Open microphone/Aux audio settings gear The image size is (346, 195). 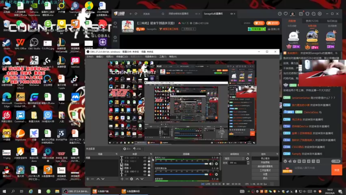(x=216, y=164)
